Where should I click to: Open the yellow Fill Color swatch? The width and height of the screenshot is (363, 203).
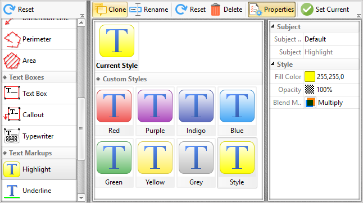tap(310, 77)
